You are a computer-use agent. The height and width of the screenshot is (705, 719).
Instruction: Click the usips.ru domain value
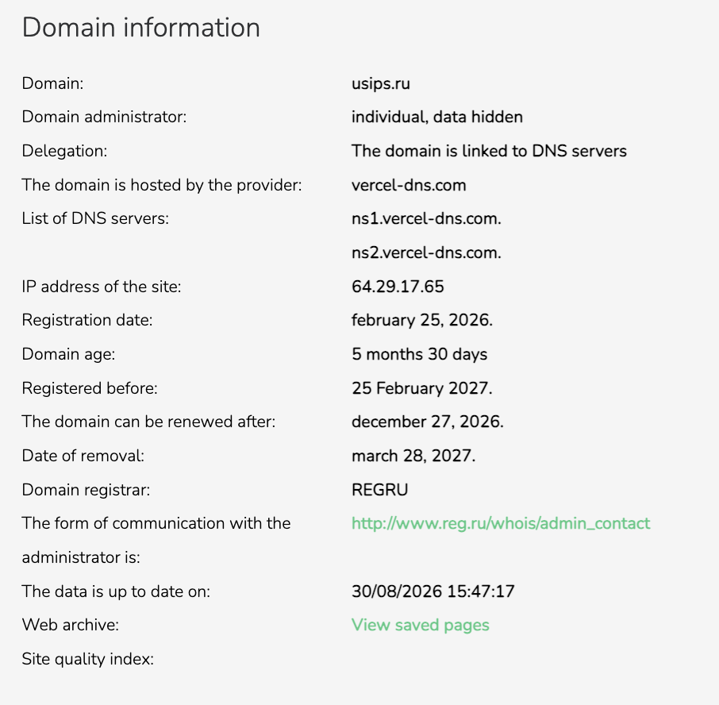point(381,83)
